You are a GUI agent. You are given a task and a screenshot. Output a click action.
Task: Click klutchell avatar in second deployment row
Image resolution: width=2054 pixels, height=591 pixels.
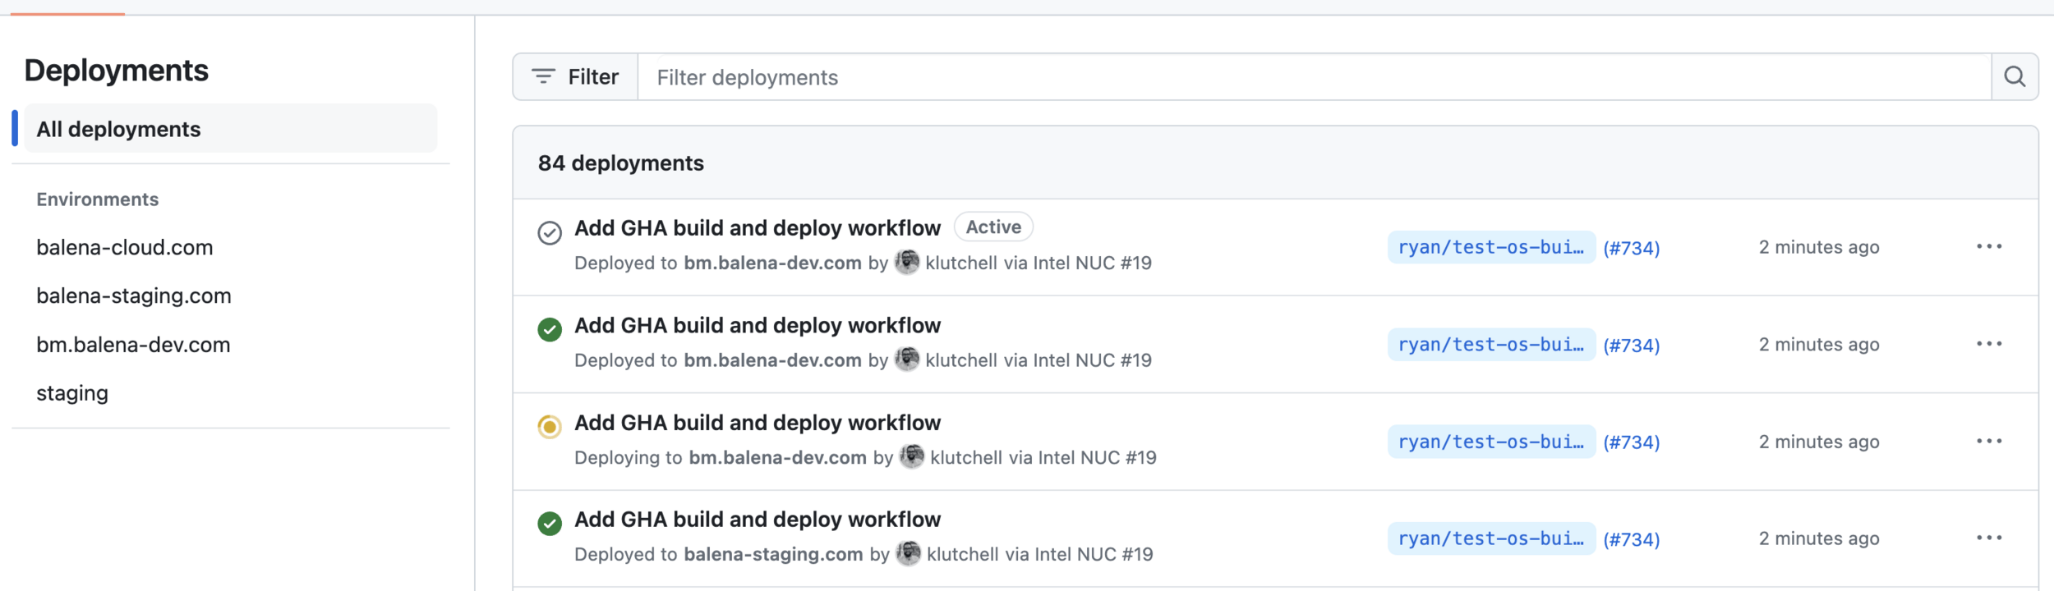pyautogui.click(x=907, y=359)
